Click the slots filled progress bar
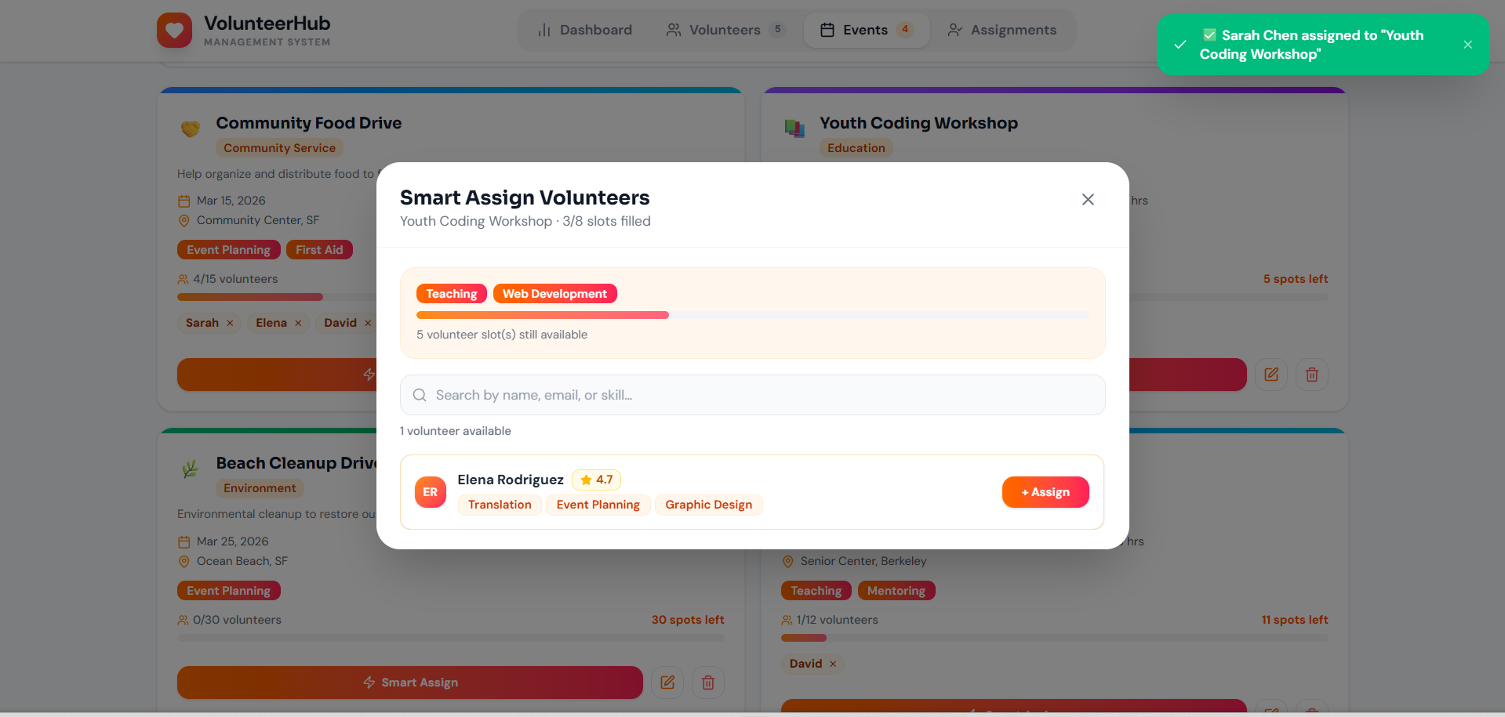Screen dimensions: 1505x717 click(752, 315)
